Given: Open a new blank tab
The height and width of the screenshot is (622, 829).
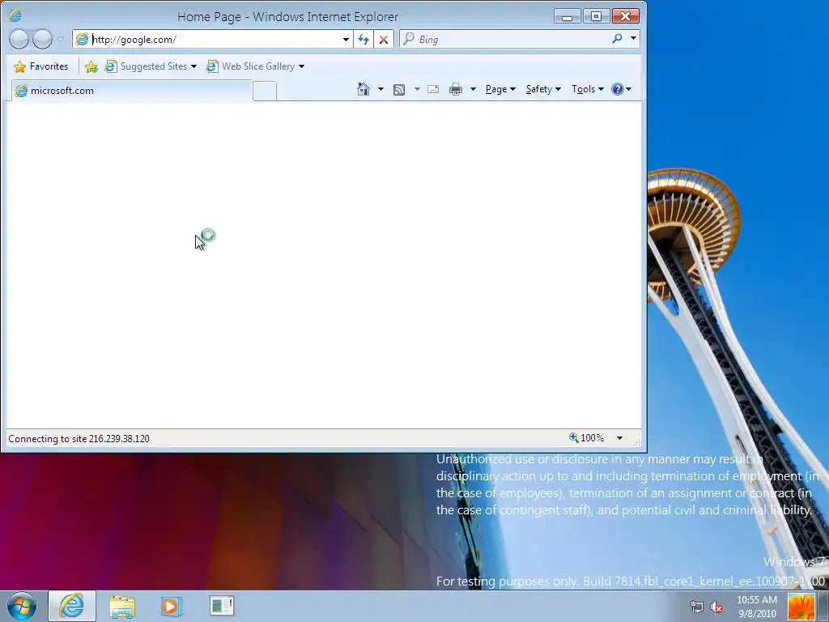Looking at the screenshot, I should click(265, 91).
